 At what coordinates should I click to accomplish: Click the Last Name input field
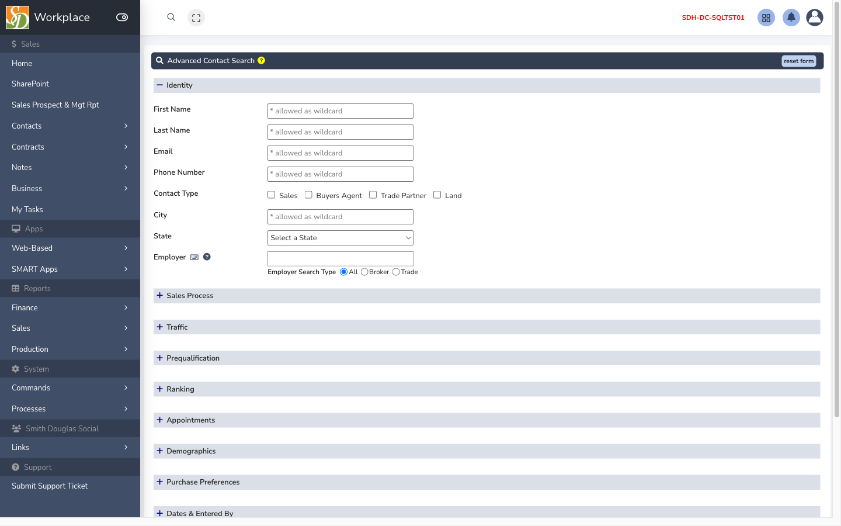point(340,132)
